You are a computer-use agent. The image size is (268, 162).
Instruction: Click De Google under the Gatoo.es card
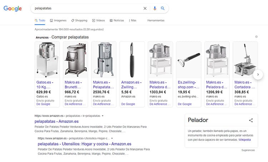43,104
